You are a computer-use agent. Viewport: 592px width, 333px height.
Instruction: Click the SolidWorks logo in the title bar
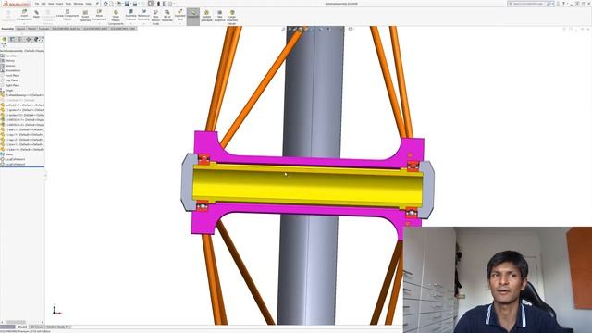pos(16,4)
